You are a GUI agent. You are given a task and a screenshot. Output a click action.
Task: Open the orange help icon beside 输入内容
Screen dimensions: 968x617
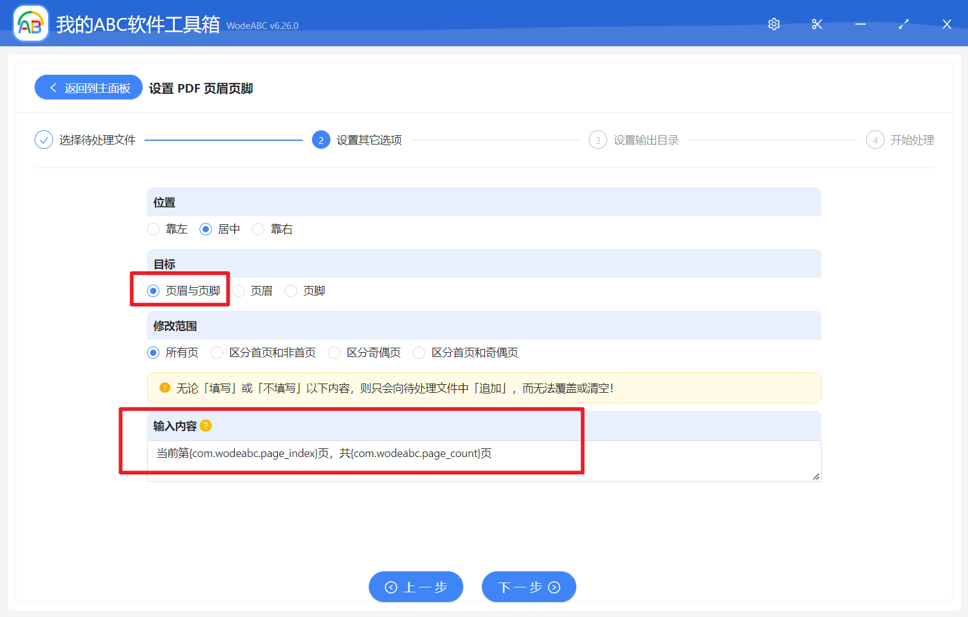tap(206, 426)
